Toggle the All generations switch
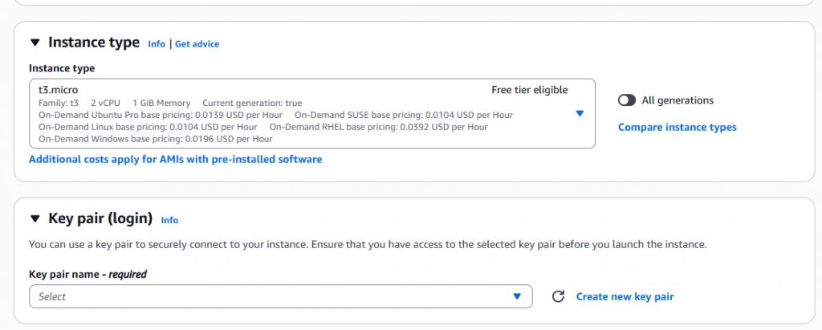Image resolution: width=822 pixels, height=330 pixels. tap(627, 100)
